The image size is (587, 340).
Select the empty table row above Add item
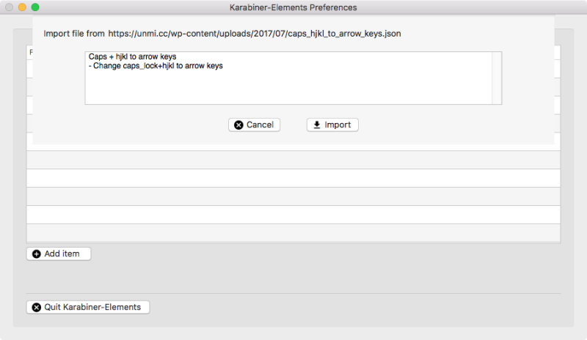coord(293,233)
